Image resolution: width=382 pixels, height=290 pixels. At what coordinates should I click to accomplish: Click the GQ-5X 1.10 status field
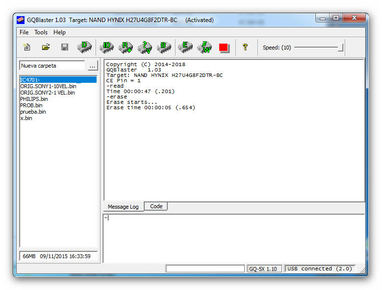point(264,269)
